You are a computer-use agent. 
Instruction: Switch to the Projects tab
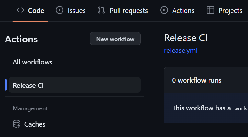224,11
